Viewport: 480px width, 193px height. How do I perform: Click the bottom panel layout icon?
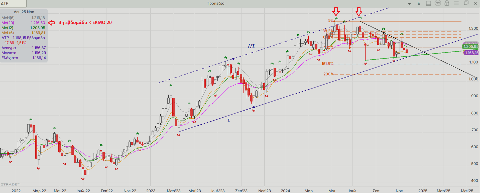click(x=429, y=3)
